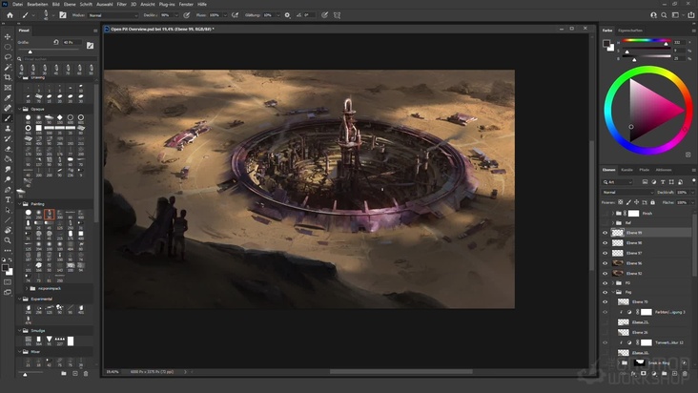698x393 pixels.
Task: Collapse the Painting brush folder
Action: click(20, 204)
